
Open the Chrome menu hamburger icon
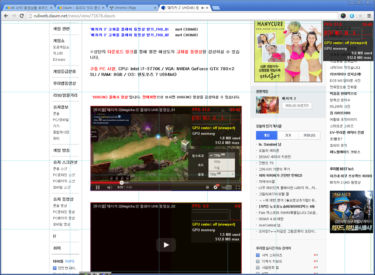tap(369, 16)
